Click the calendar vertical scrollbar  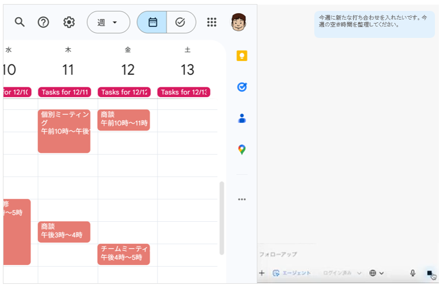tap(222, 218)
